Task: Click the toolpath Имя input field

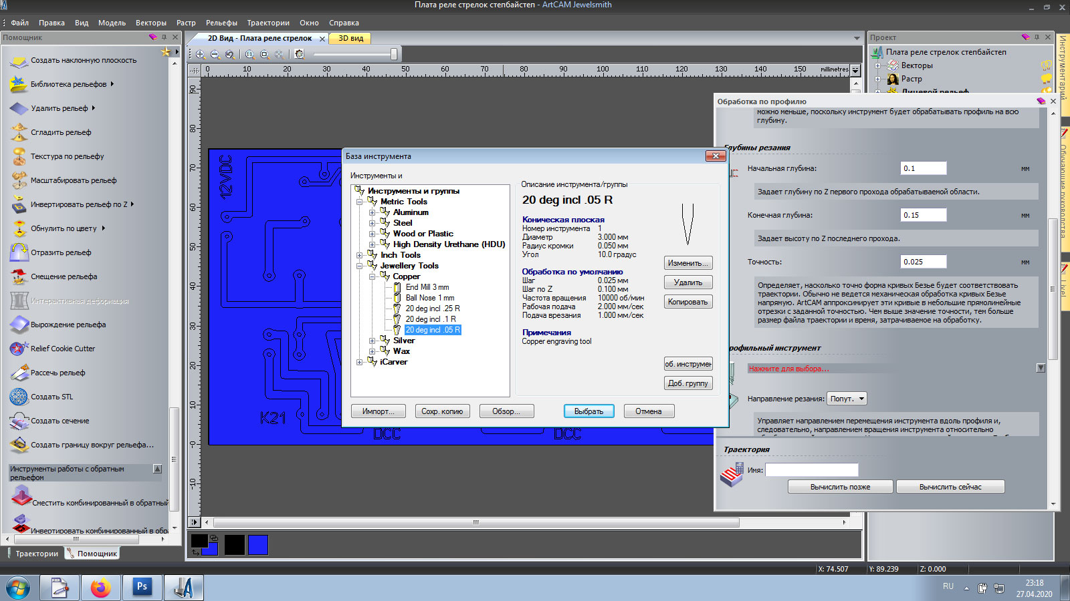Action: click(x=811, y=470)
